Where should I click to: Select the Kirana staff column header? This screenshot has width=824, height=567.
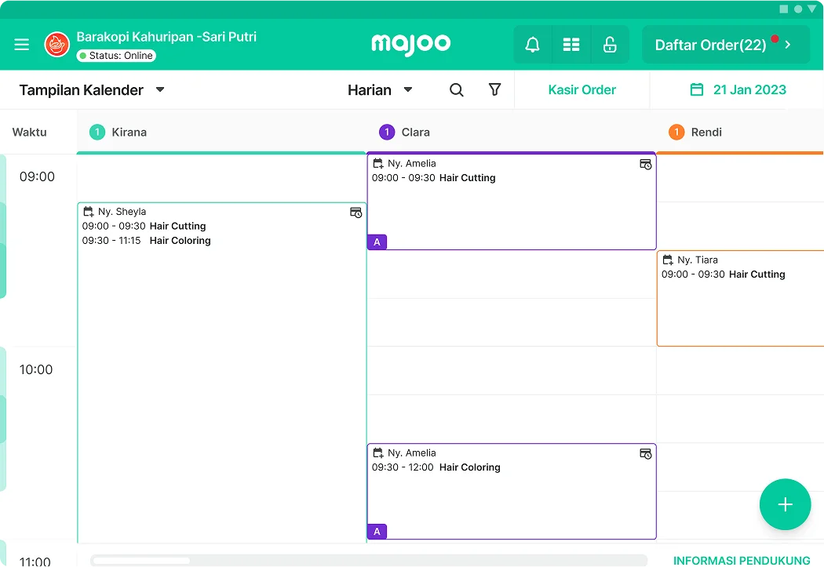(129, 133)
